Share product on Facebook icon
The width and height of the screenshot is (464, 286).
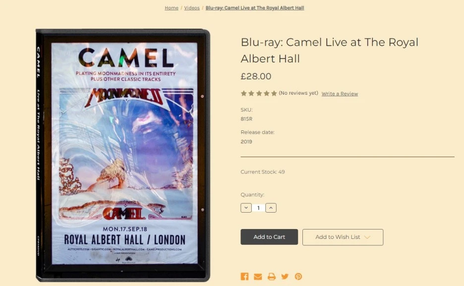pos(244,277)
